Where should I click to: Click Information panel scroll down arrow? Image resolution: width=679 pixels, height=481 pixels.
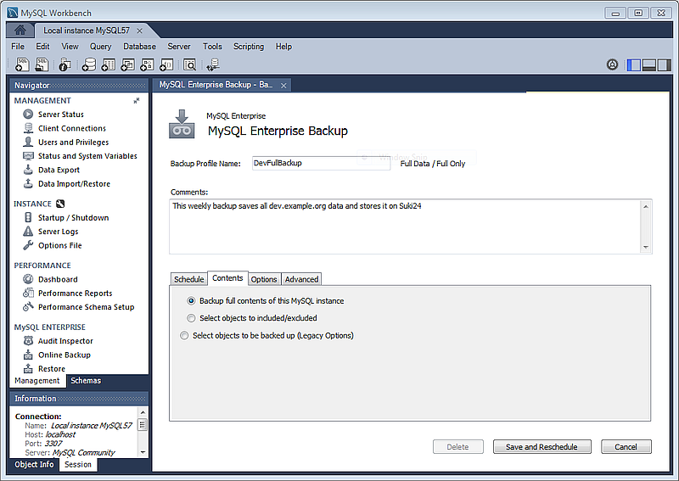pos(143,452)
